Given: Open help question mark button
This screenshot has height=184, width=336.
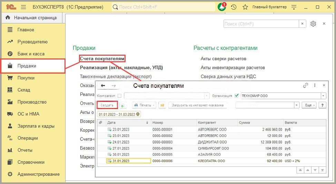Looking at the screenshot, I should pos(323,105).
